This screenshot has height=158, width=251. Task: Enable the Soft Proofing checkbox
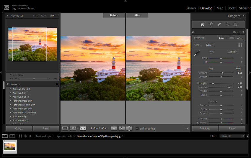137,129
